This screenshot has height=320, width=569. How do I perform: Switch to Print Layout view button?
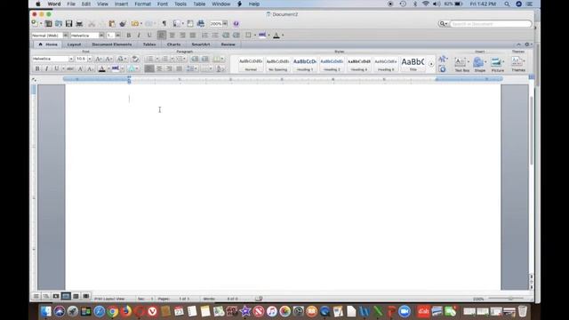click(66, 296)
